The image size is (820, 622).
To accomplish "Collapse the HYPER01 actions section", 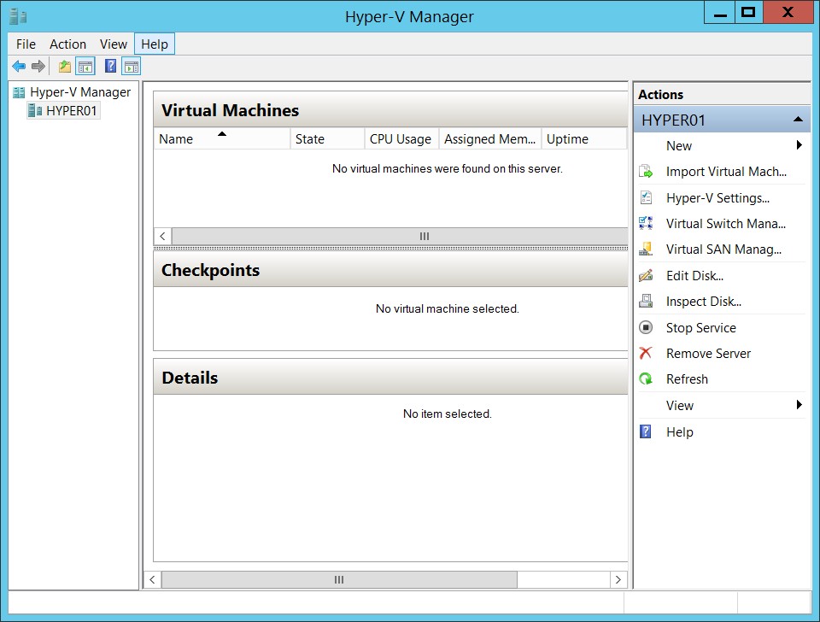I will pyautogui.click(x=798, y=120).
